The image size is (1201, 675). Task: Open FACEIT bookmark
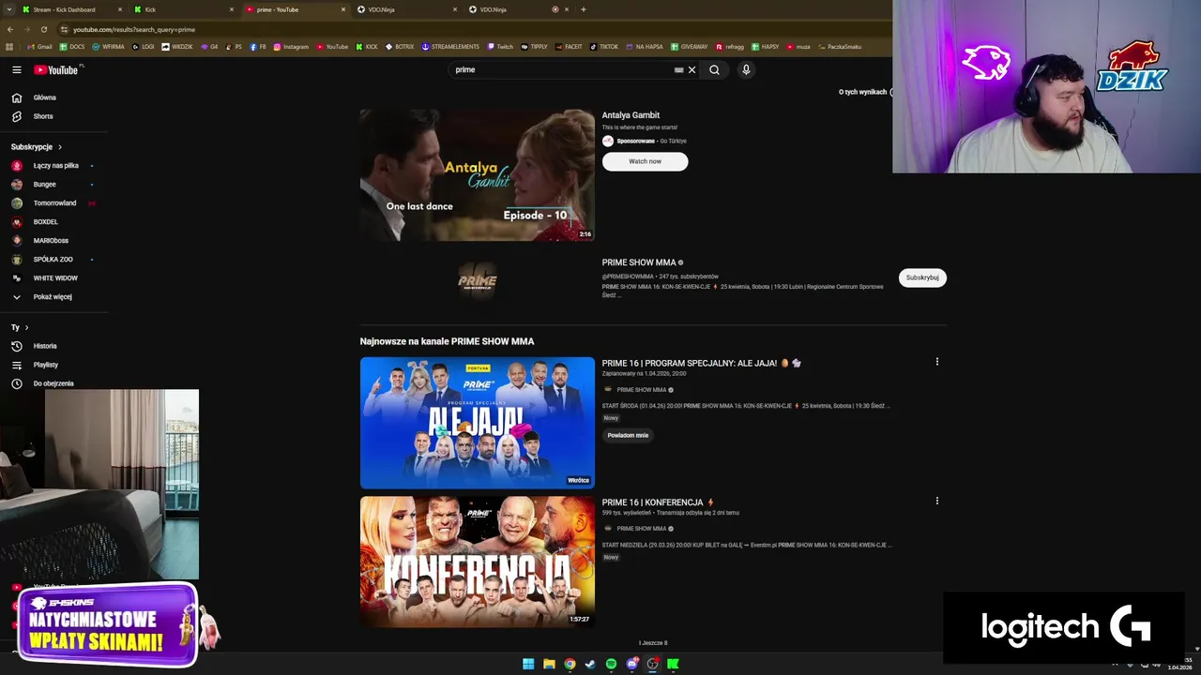click(x=570, y=46)
